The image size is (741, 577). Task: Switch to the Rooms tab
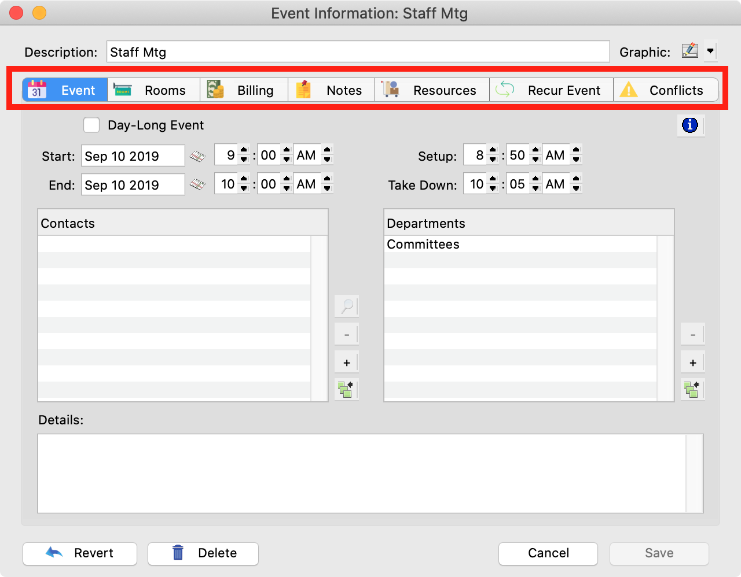click(154, 90)
